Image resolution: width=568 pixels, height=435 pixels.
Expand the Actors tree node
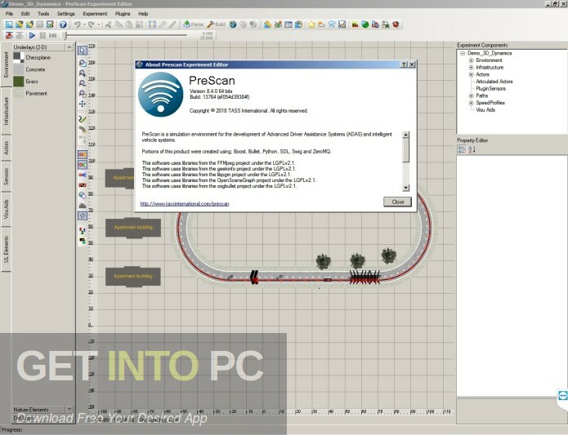pos(471,74)
